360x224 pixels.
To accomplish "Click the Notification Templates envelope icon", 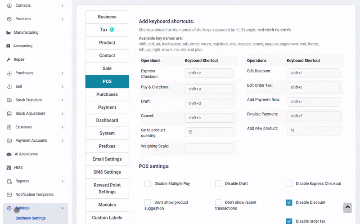I will (x=9, y=195).
